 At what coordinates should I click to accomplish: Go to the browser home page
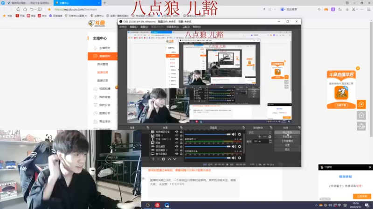25,9
